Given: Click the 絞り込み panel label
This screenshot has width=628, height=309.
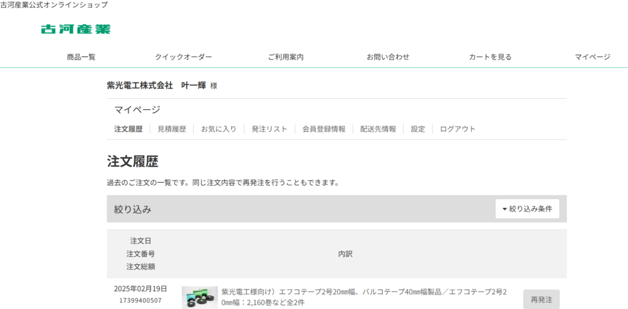Looking at the screenshot, I should (132, 209).
